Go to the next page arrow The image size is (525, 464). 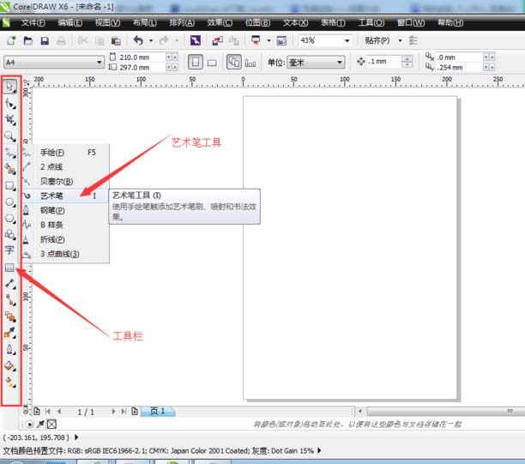coord(113,412)
